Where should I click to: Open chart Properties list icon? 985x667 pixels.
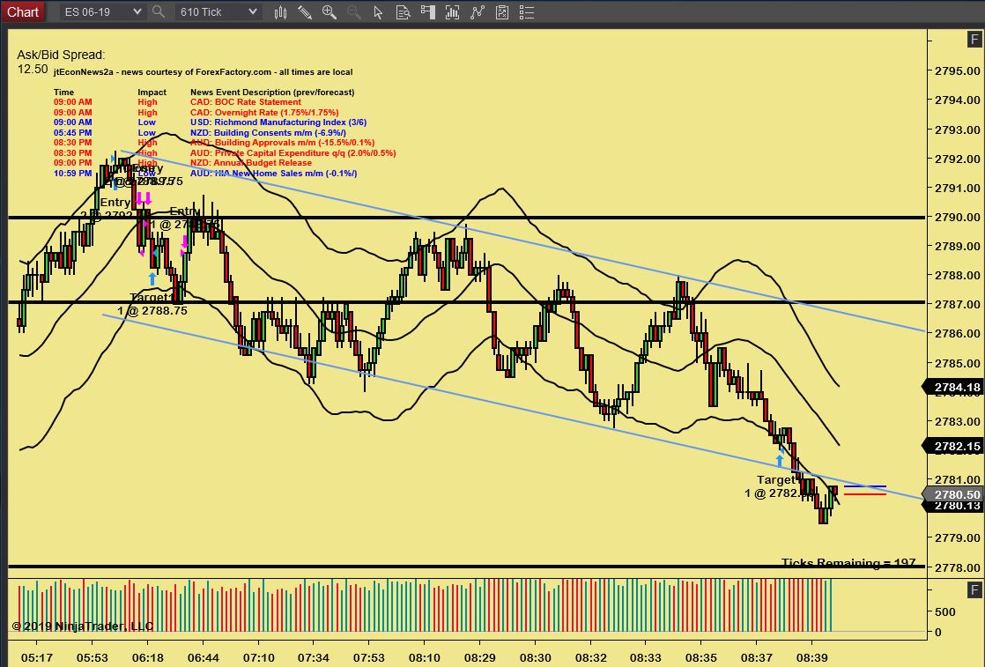click(x=527, y=12)
